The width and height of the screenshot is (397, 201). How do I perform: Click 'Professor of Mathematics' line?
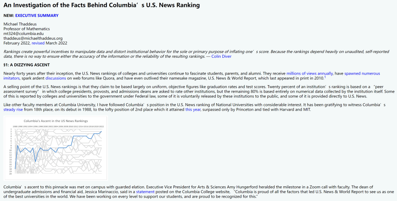coord(26,29)
